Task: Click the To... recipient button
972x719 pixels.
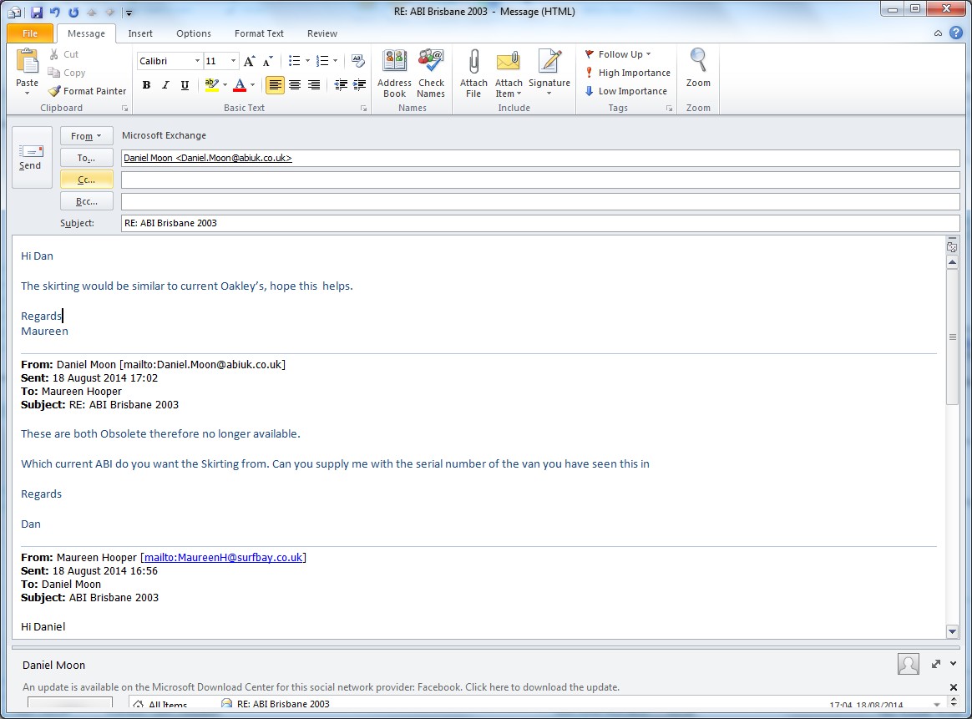Action: [x=86, y=158]
